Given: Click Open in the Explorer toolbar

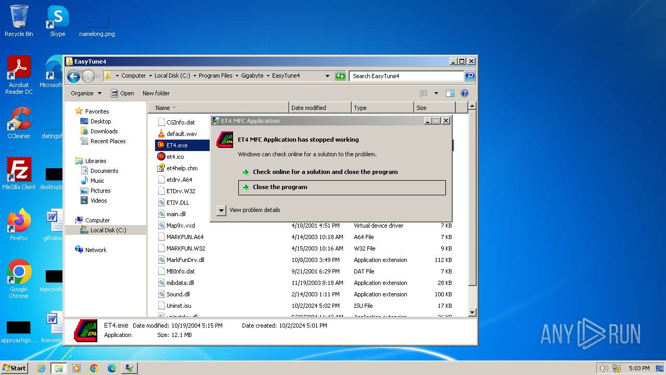Looking at the screenshot, I should [122, 93].
